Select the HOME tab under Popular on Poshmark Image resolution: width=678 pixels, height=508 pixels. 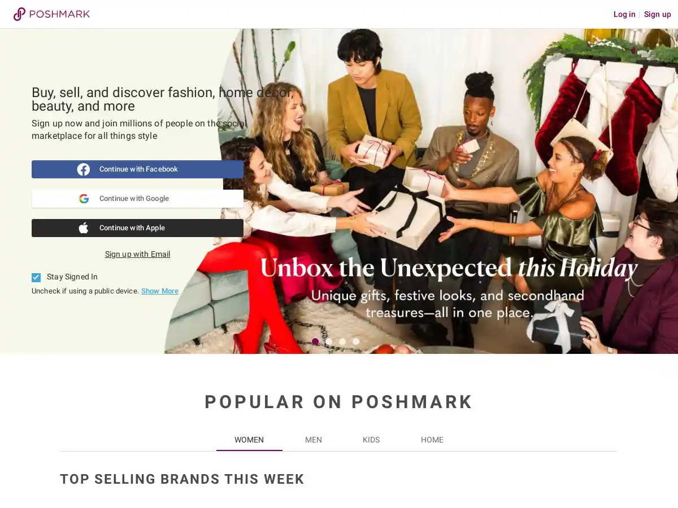pyautogui.click(x=432, y=440)
